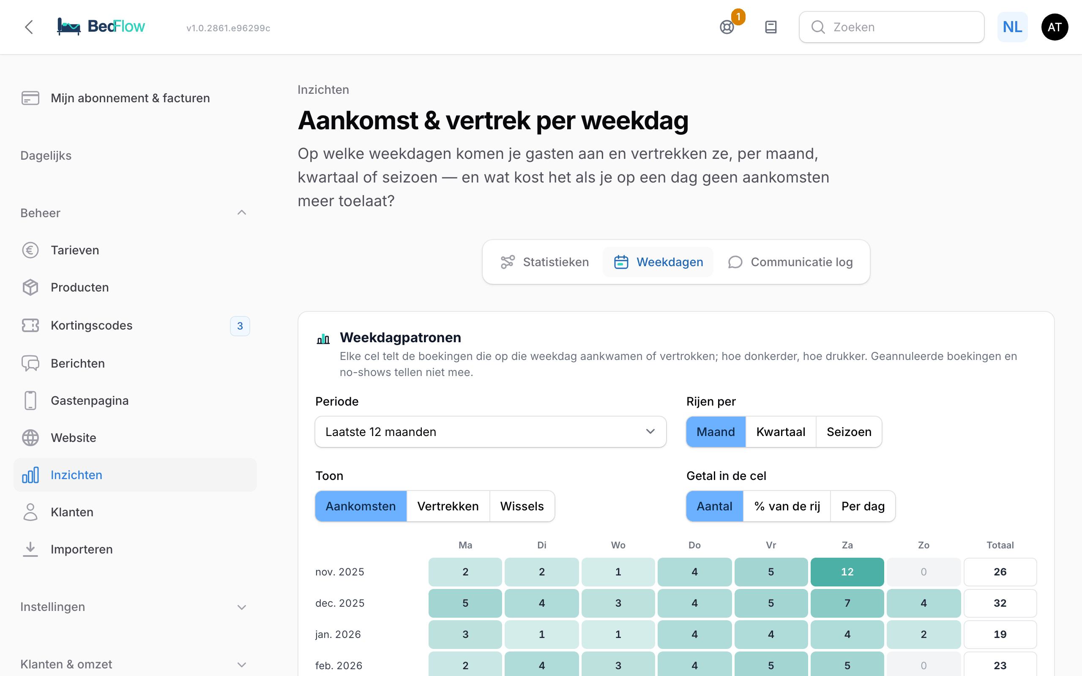Show Vertrekken in the heatmap
This screenshot has width=1082, height=676.
[x=448, y=506]
